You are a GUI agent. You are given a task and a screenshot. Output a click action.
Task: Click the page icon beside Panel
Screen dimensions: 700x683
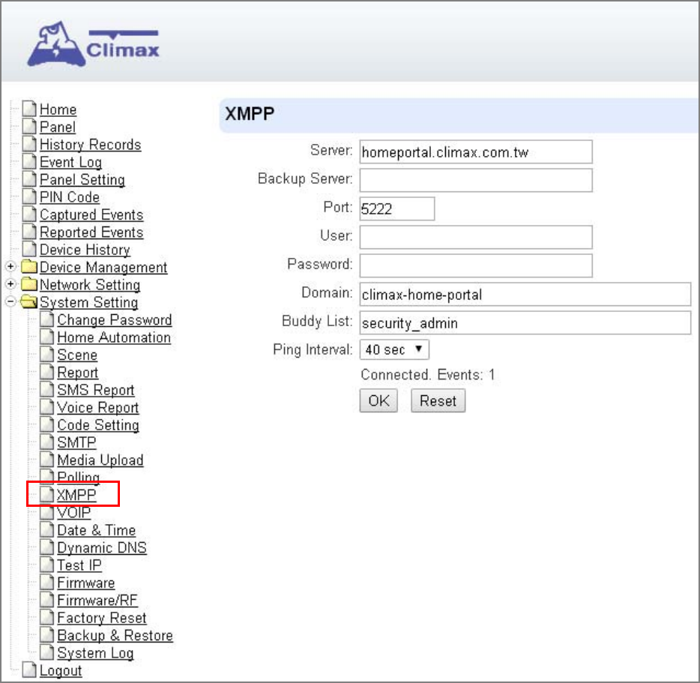29,127
